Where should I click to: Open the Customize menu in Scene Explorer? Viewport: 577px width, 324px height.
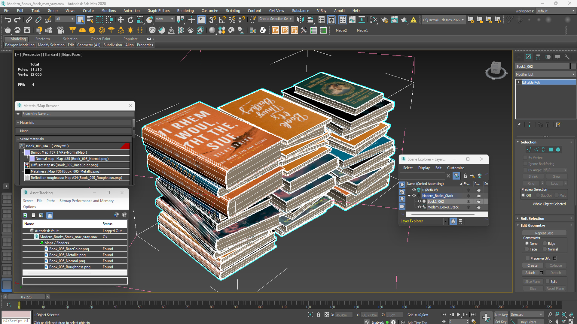tap(455, 168)
